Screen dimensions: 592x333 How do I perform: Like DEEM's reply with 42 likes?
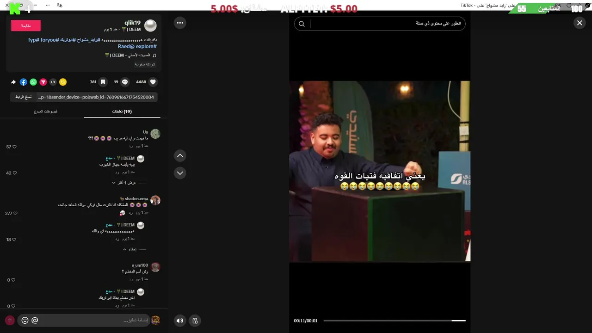click(14, 173)
